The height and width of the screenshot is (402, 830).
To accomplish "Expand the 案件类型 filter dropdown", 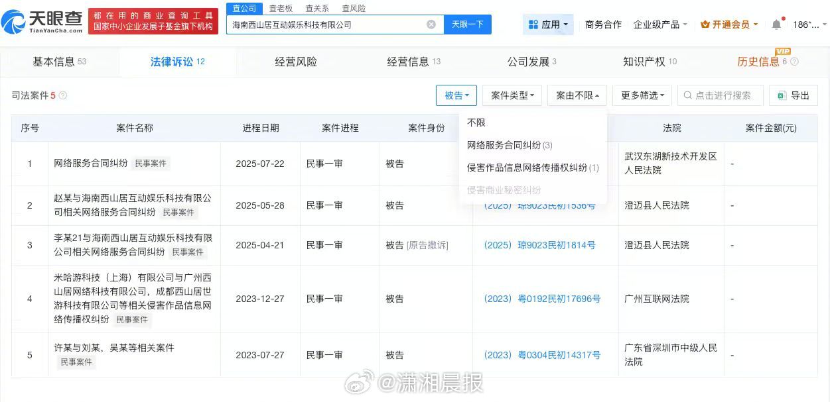I will click(x=510, y=95).
